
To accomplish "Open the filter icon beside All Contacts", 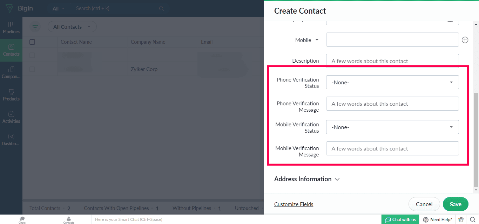I will point(35,27).
